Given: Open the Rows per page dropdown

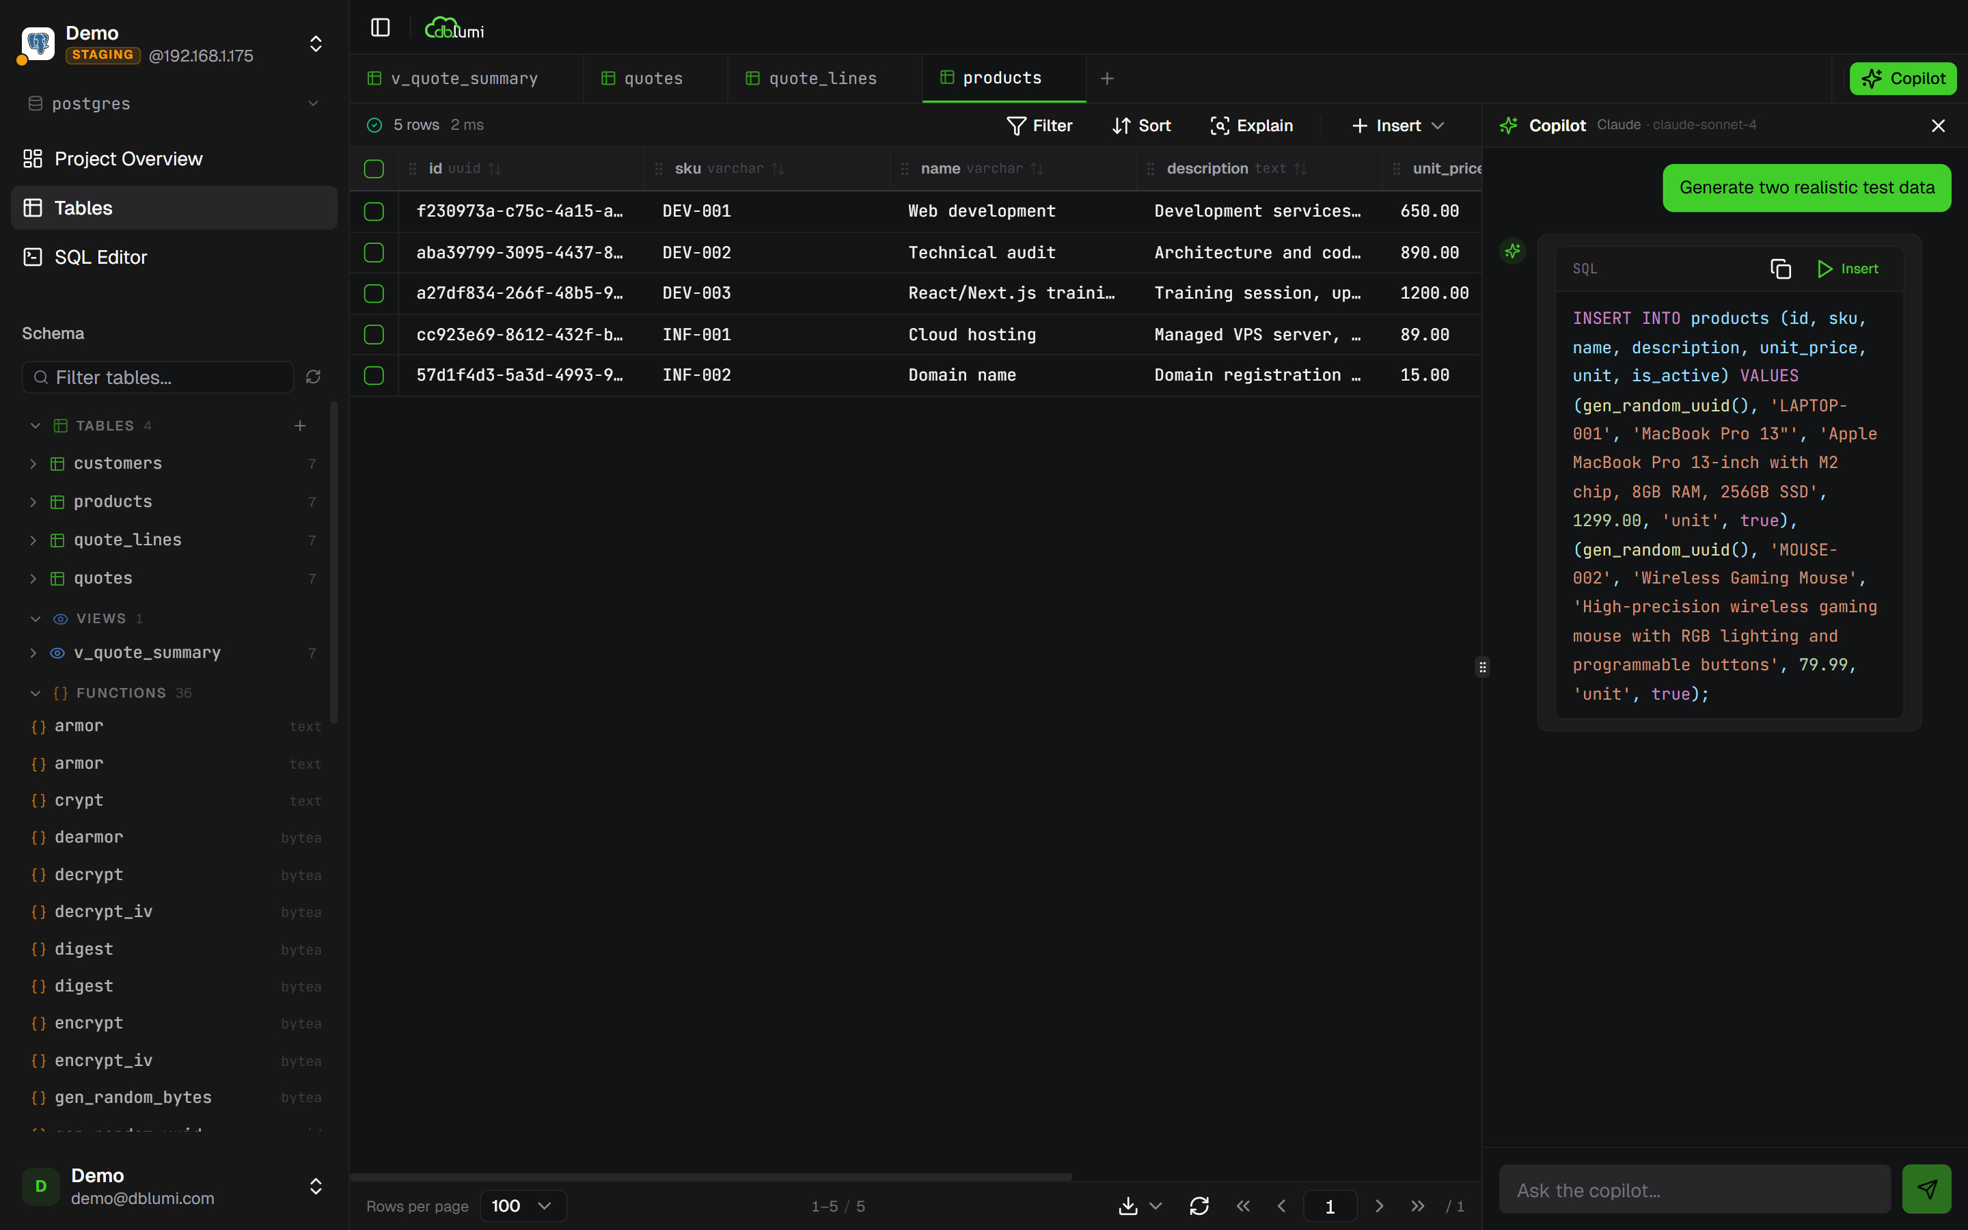Looking at the screenshot, I should [521, 1205].
